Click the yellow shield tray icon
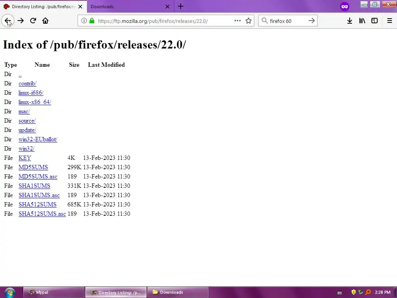397x298 pixels. pyautogui.click(x=354, y=292)
